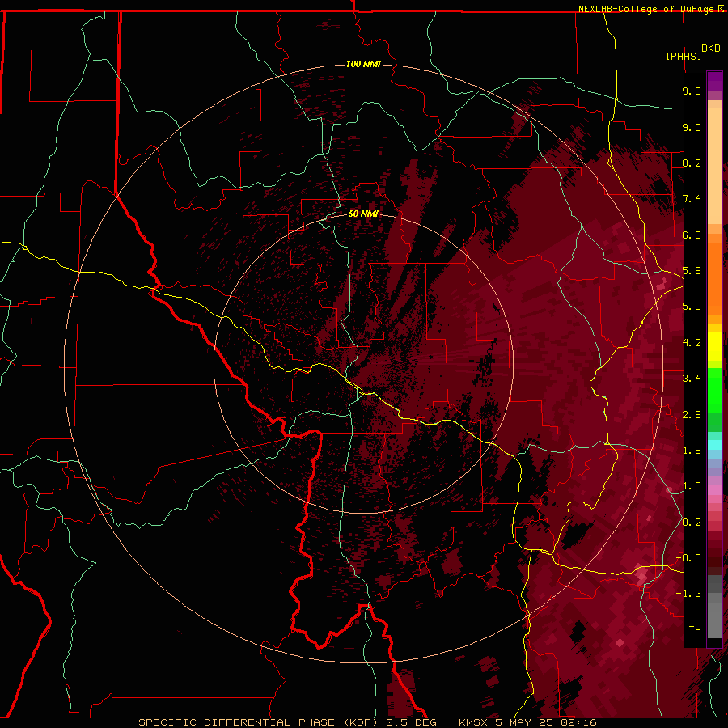Click the 9.0 scale value
This screenshot has height=728, width=728.
click(x=692, y=127)
